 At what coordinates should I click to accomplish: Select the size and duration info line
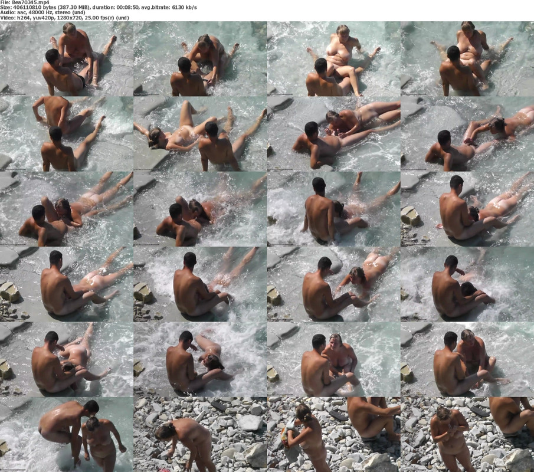[x=99, y=7]
